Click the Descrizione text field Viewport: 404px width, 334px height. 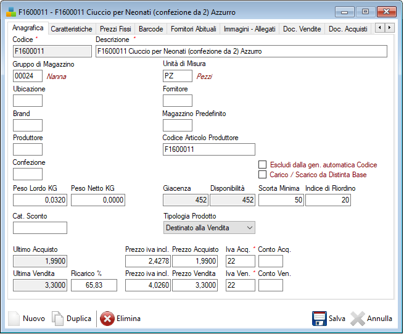pos(241,51)
